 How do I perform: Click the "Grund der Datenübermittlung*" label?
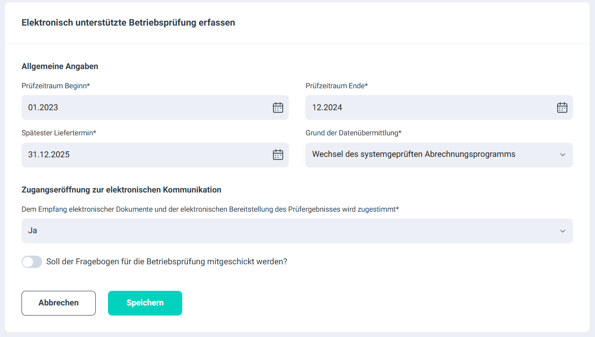[x=353, y=133]
